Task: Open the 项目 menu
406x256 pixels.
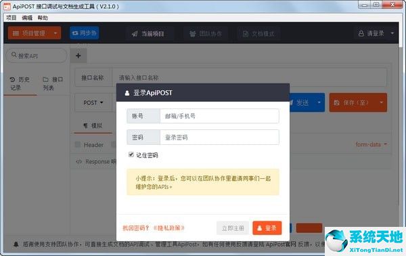Action: pos(11,18)
